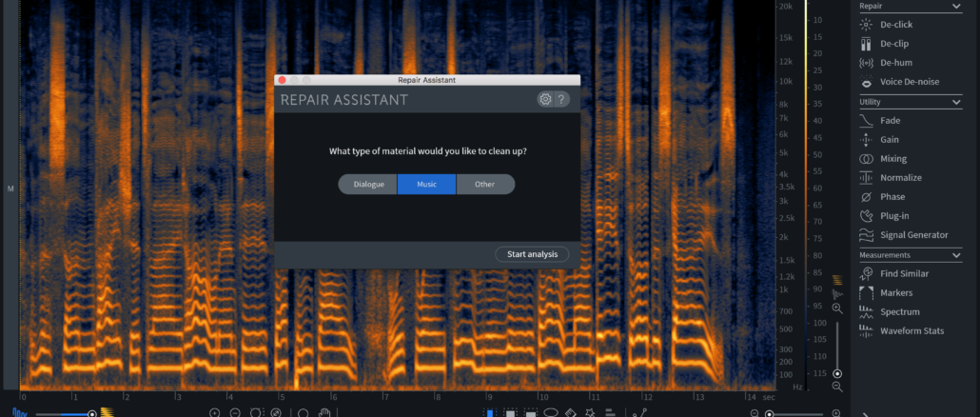980x417 pixels.
Task: Open the Fade utility
Action: point(888,121)
